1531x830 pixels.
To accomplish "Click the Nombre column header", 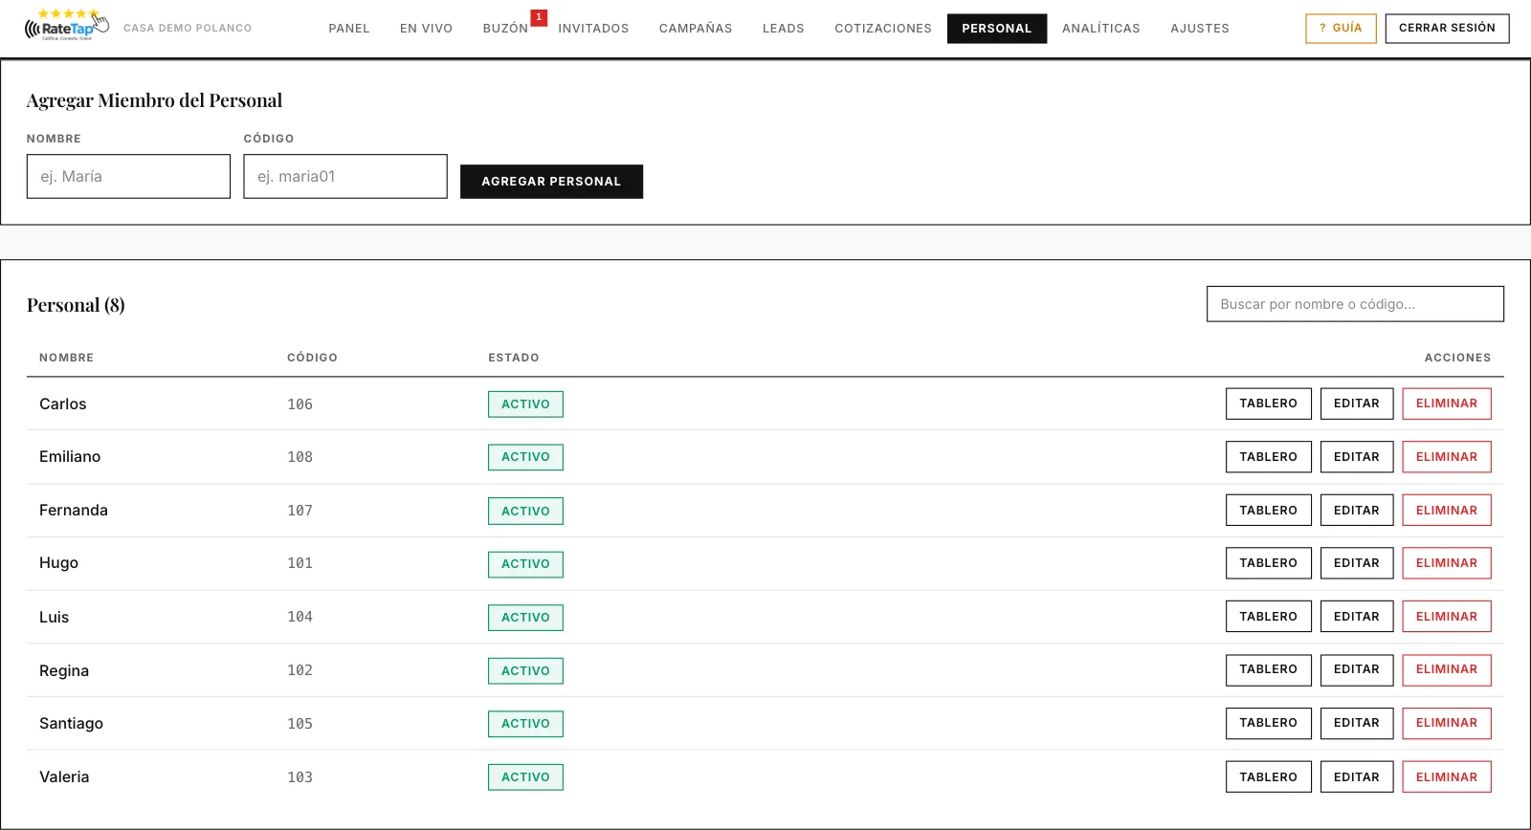I will [x=66, y=358].
